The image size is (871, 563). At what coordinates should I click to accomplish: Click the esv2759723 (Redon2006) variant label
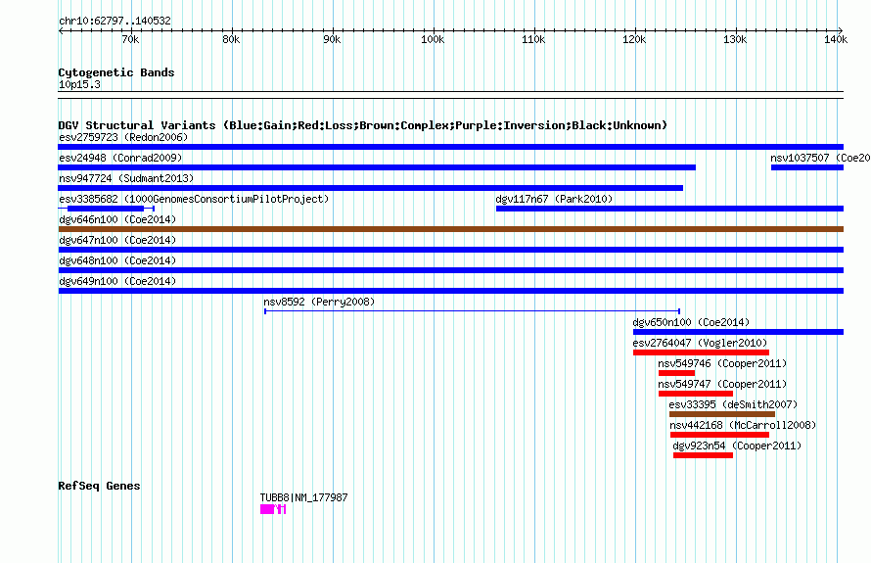click(x=123, y=137)
